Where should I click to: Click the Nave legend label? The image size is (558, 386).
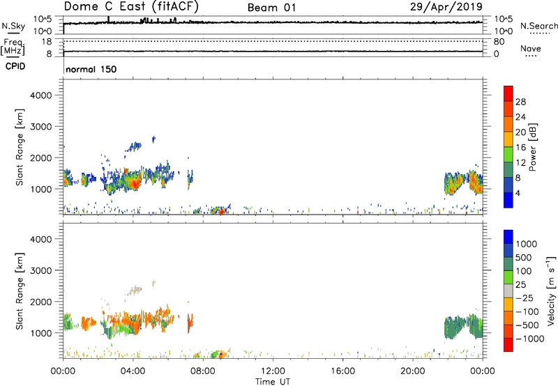[531, 48]
